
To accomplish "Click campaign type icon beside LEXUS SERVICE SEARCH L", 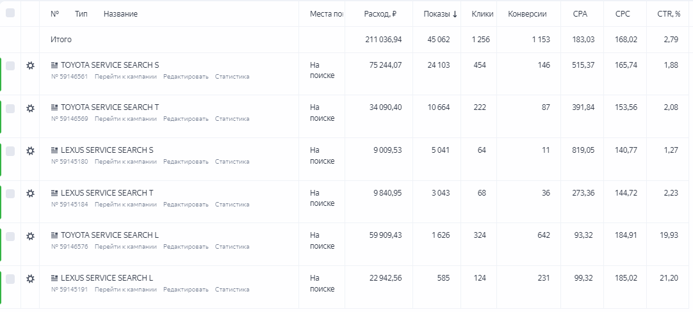I will [x=54, y=278].
